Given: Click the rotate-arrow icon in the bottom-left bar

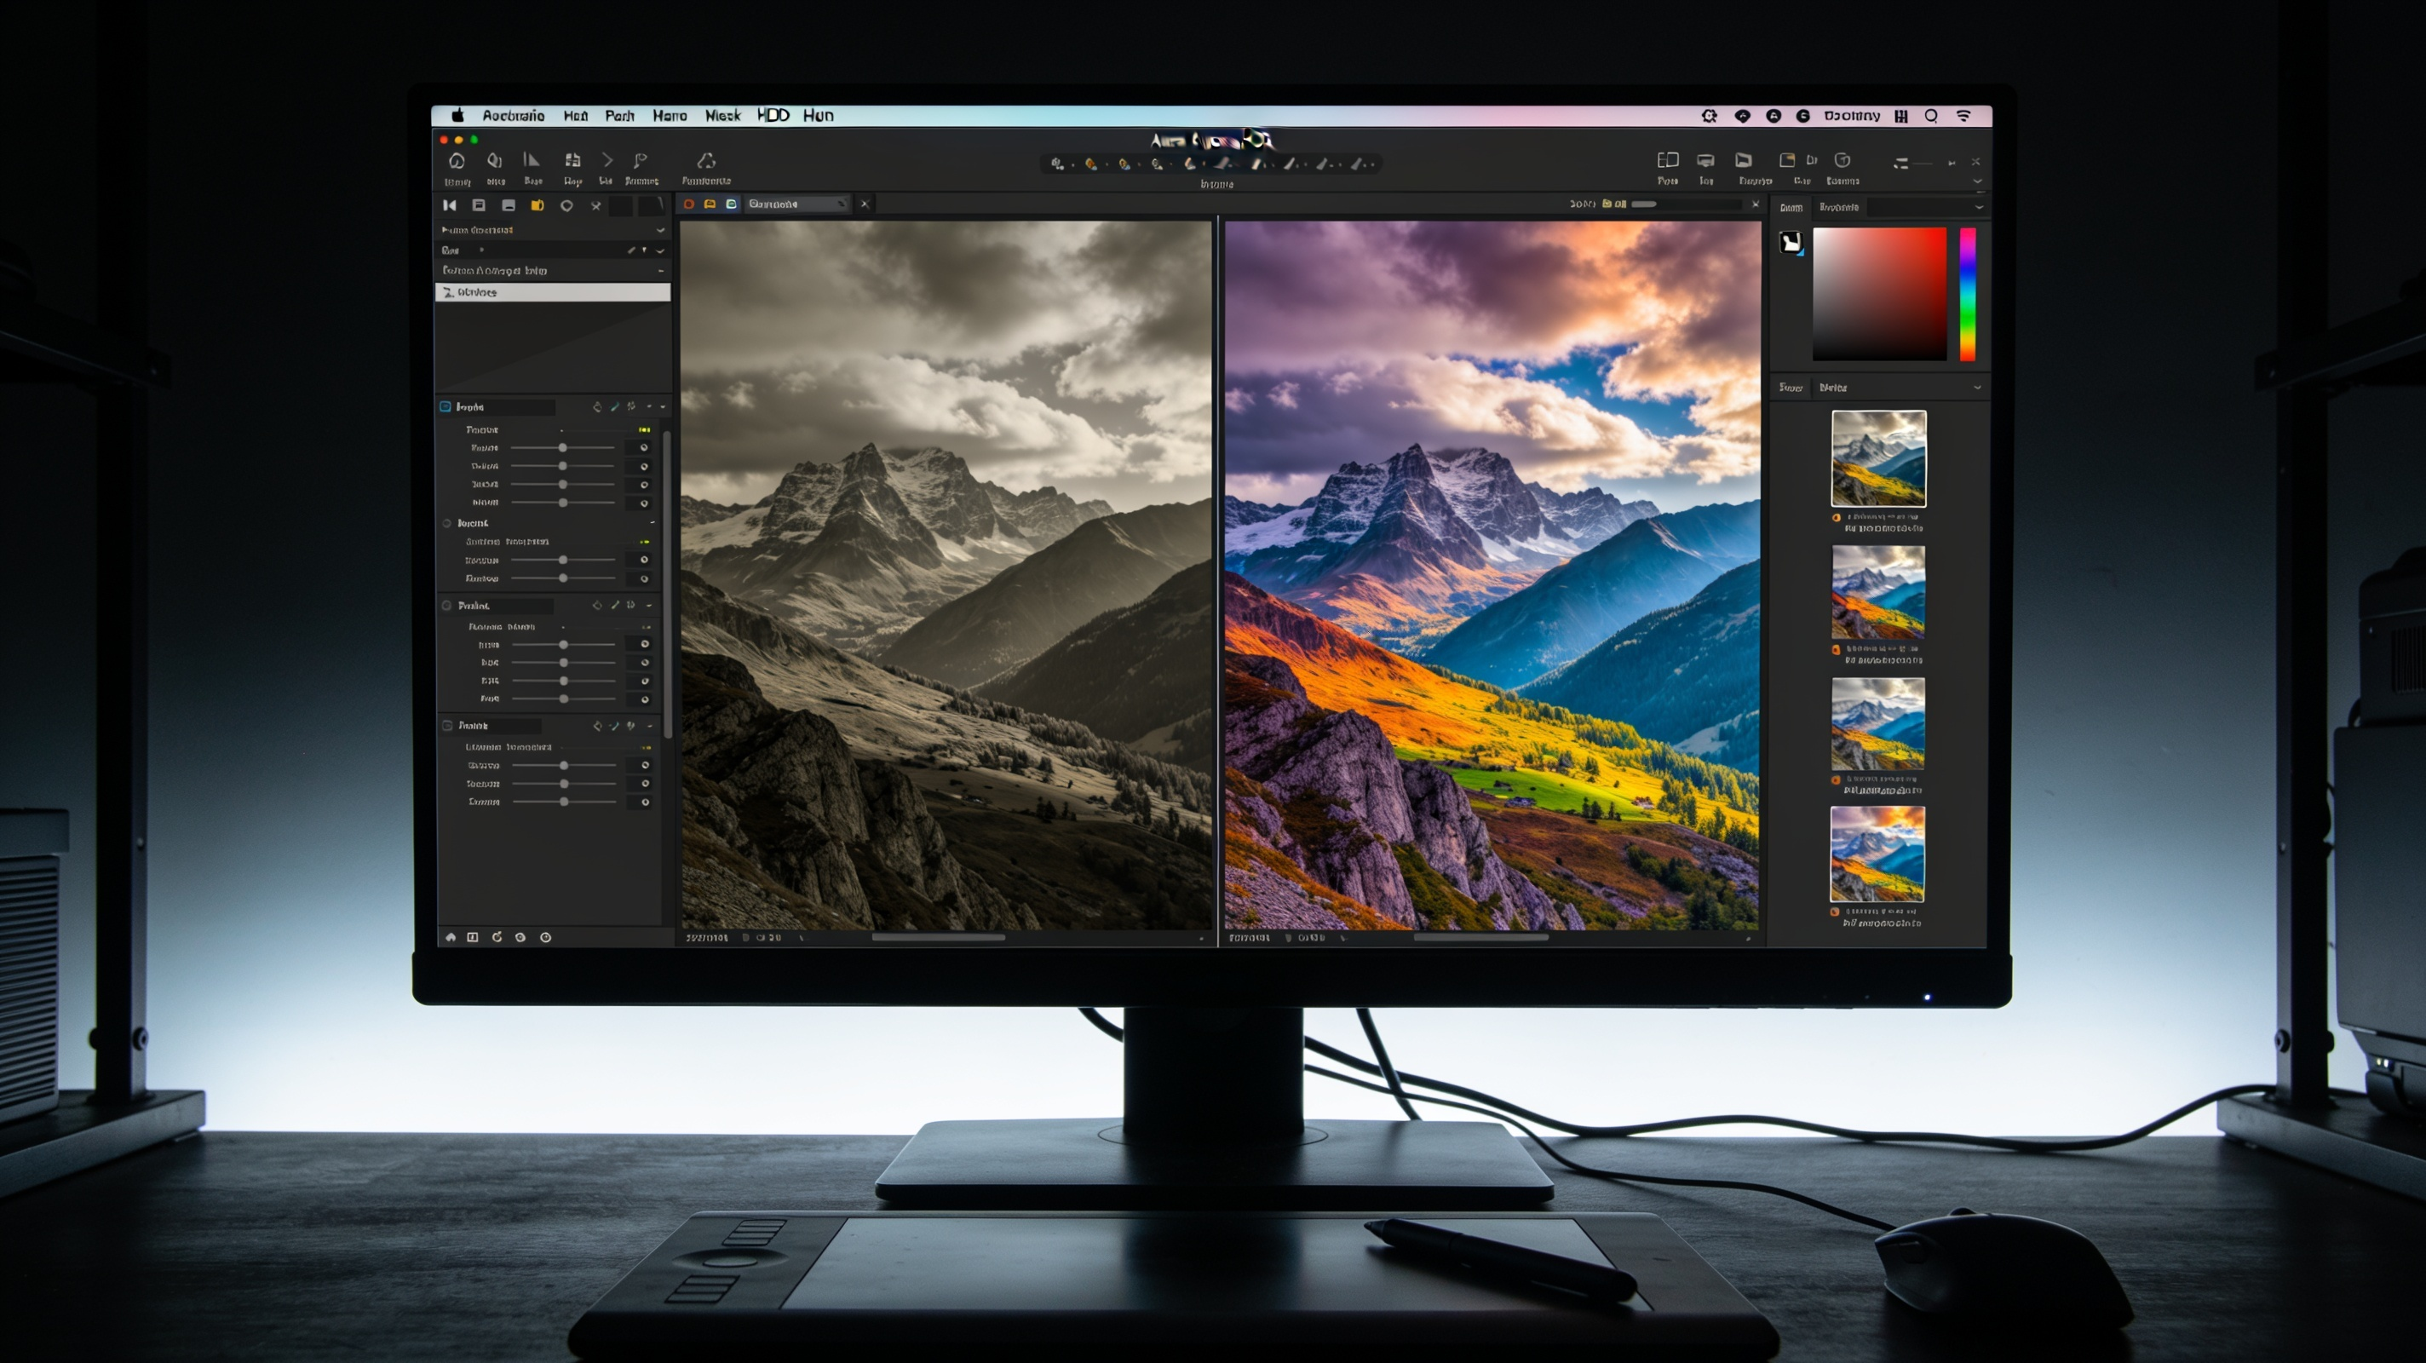Looking at the screenshot, I should (497, 937).
